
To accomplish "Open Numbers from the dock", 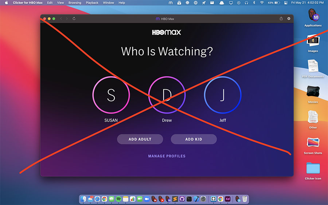I will pyautogui.click(x=133, y=199).
